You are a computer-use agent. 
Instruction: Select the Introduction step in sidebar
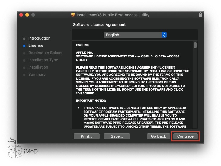39,38
